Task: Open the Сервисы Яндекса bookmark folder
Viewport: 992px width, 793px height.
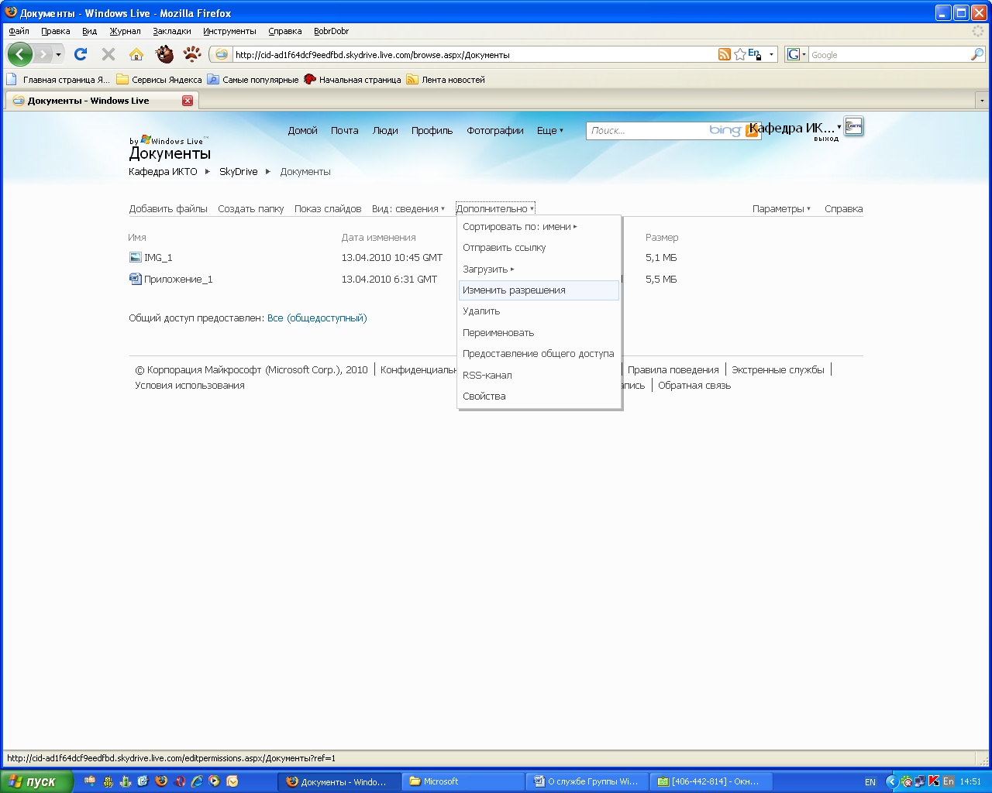Action: click(x=159, y=79)
